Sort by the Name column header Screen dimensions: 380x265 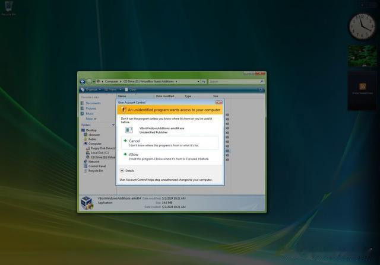coord(136,96)
